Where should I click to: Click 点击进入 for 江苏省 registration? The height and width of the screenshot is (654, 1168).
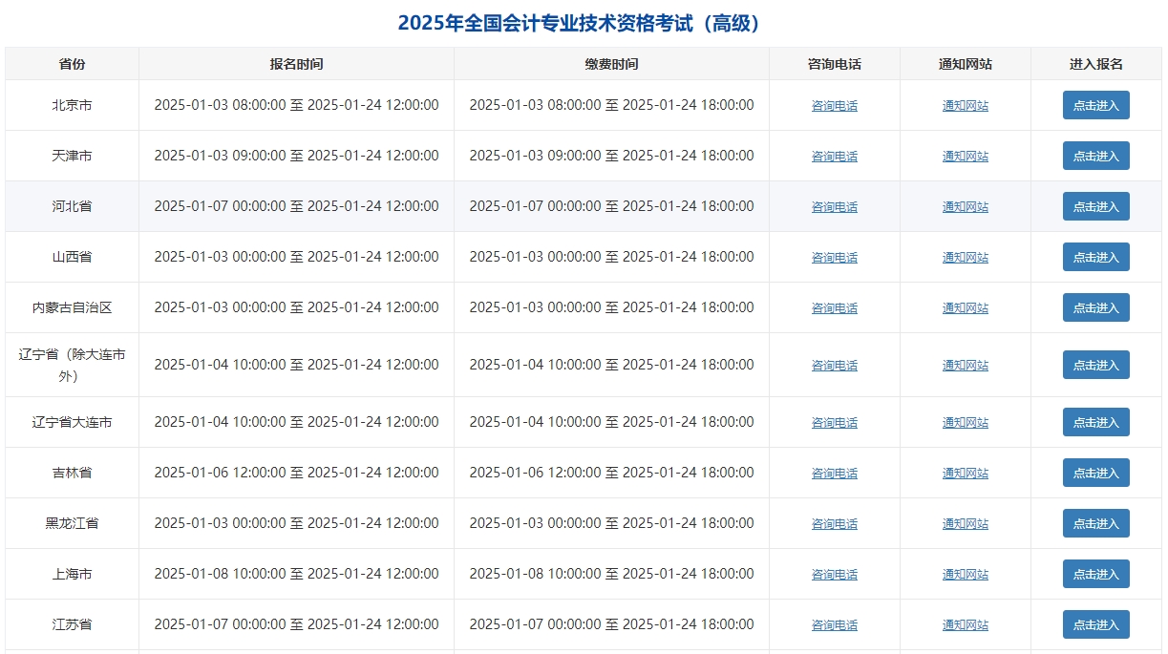point(1095,624)
